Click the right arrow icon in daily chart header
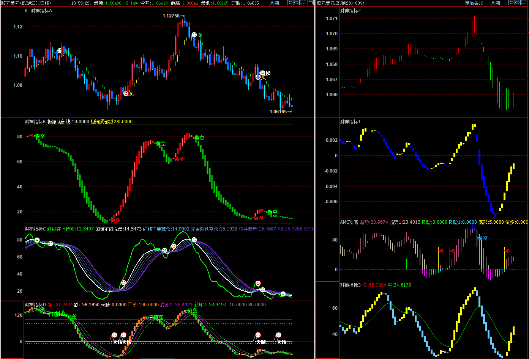 (297, 3)
